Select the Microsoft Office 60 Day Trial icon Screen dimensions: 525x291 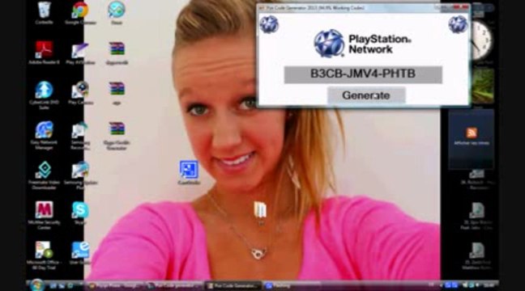click(x=44, y=255)
